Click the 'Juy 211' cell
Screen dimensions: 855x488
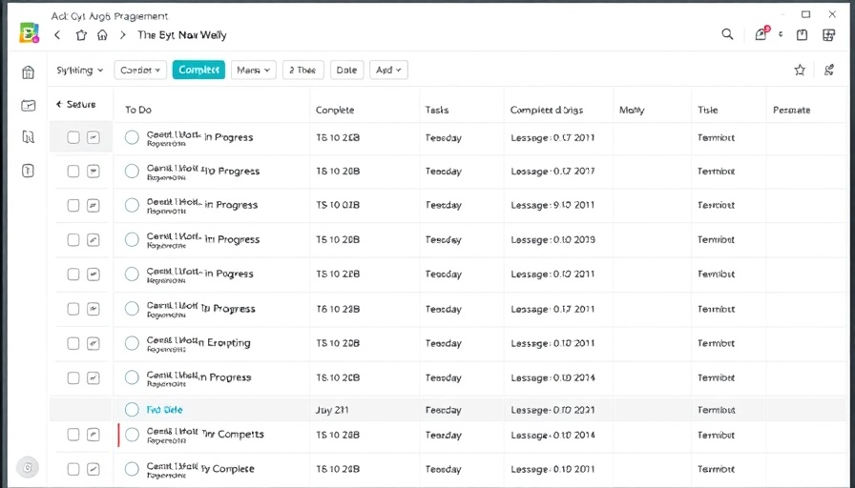[331, 410]
